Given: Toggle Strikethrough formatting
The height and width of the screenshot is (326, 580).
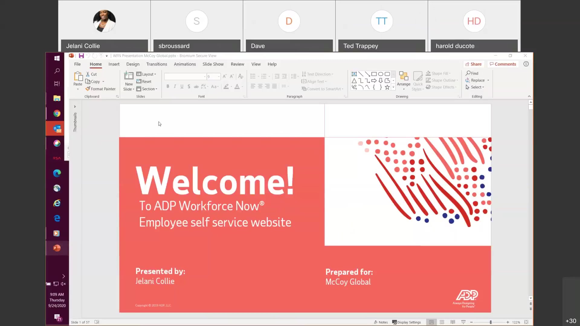Looking at the screenshot, I should pos(196,86).
